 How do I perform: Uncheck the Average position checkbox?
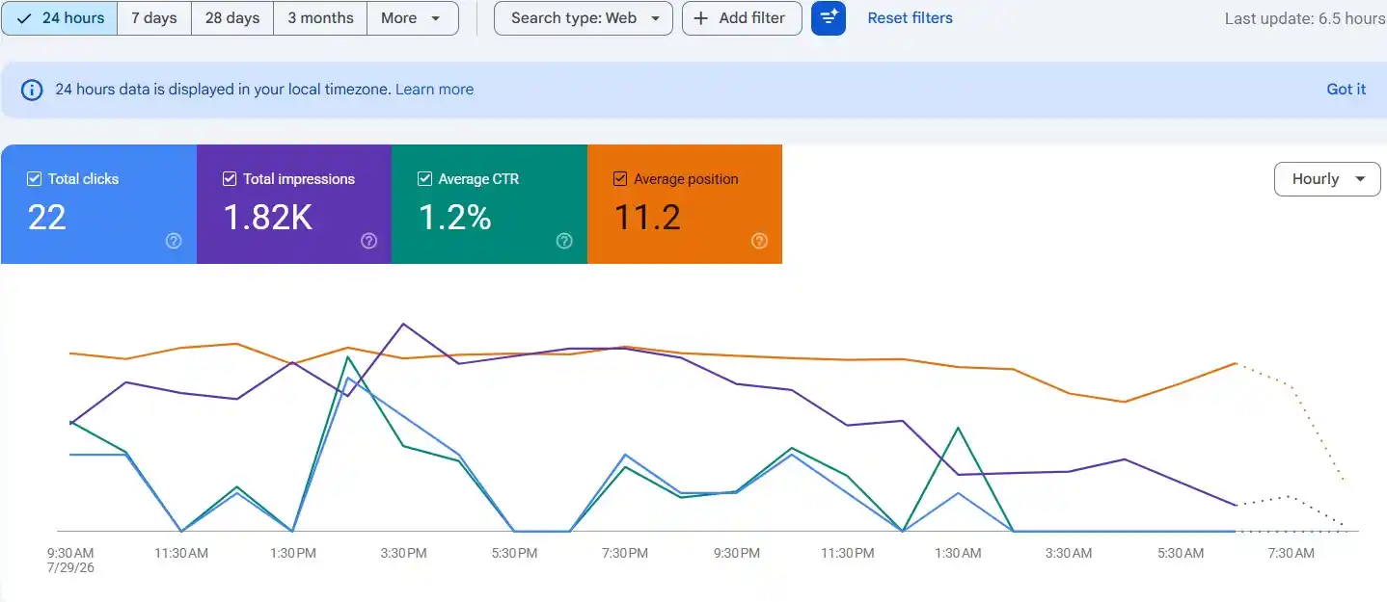tap(620, 178)
